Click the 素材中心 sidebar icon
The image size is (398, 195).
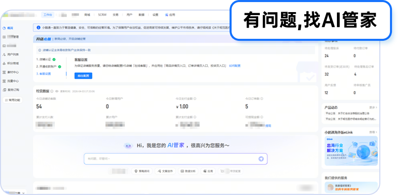click(x=4, y=72)
